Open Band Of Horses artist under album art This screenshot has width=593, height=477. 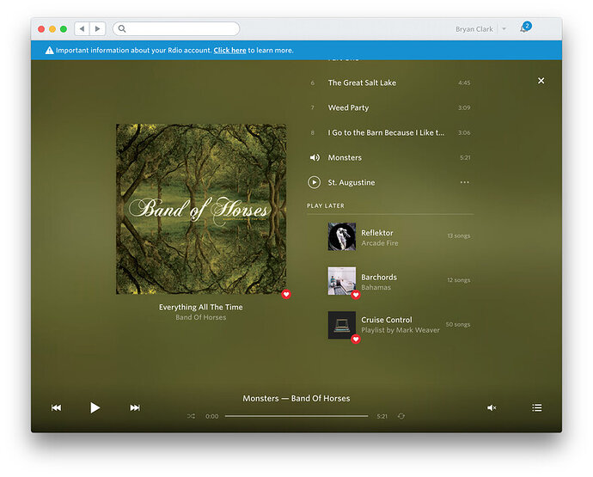click(x=201, y=317)
